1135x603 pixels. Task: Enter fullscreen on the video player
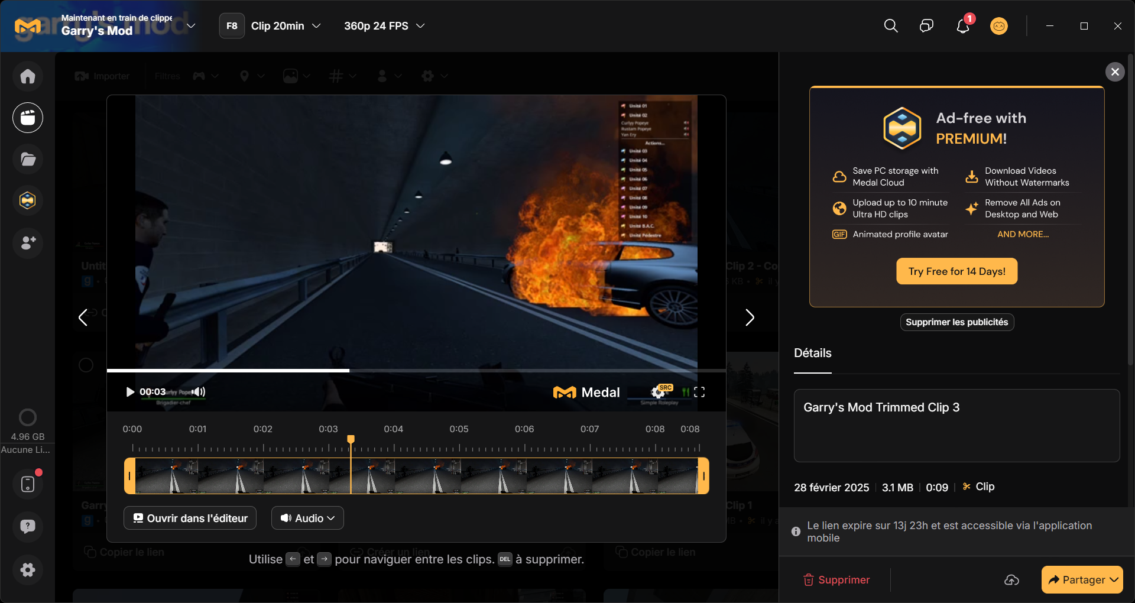(699, 392)
